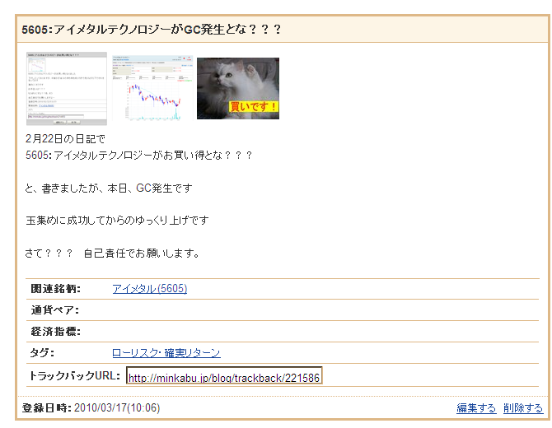Click the post title 5605:アイメタルテクノロジーがGC発生とな
Screen dimensions: 552x428
(x=152, y=29)
